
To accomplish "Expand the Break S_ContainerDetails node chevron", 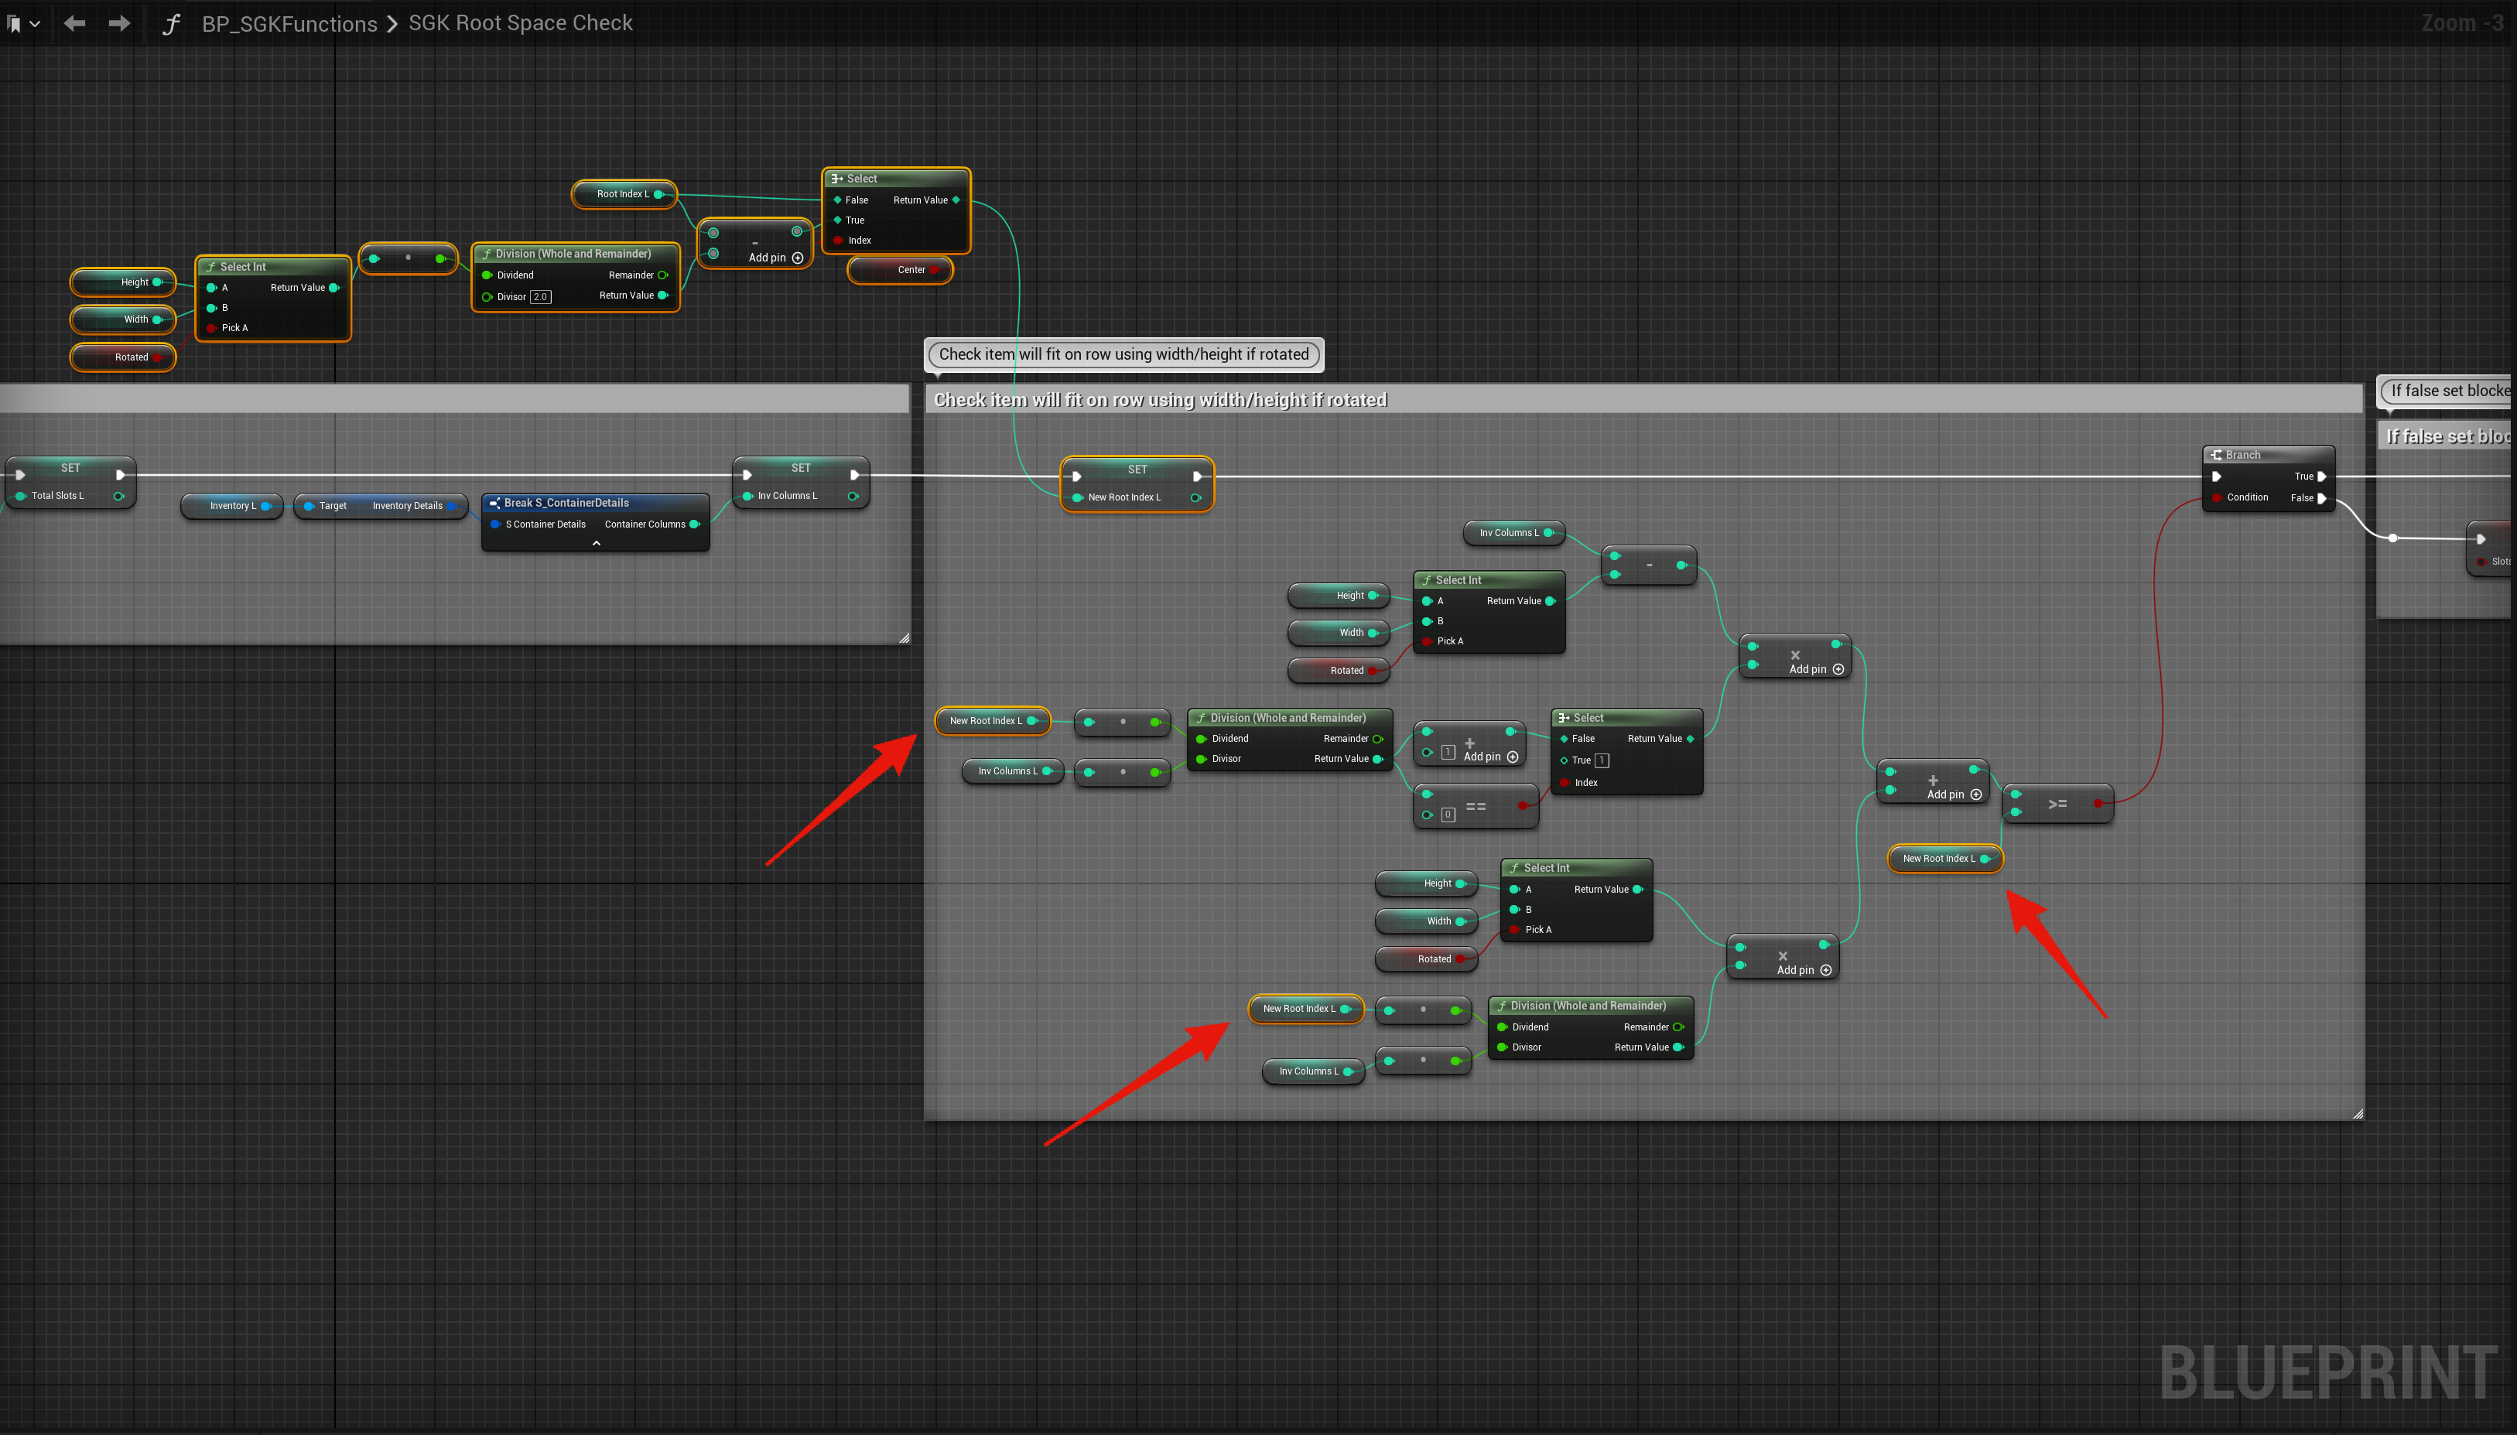I will coord(597,543).
